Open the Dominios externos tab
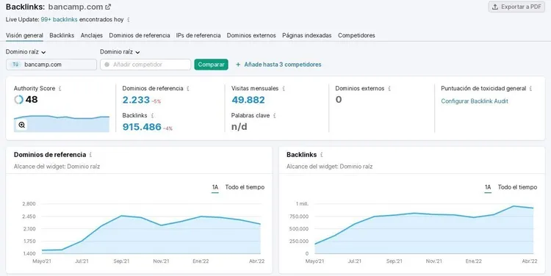 (251, 35)
